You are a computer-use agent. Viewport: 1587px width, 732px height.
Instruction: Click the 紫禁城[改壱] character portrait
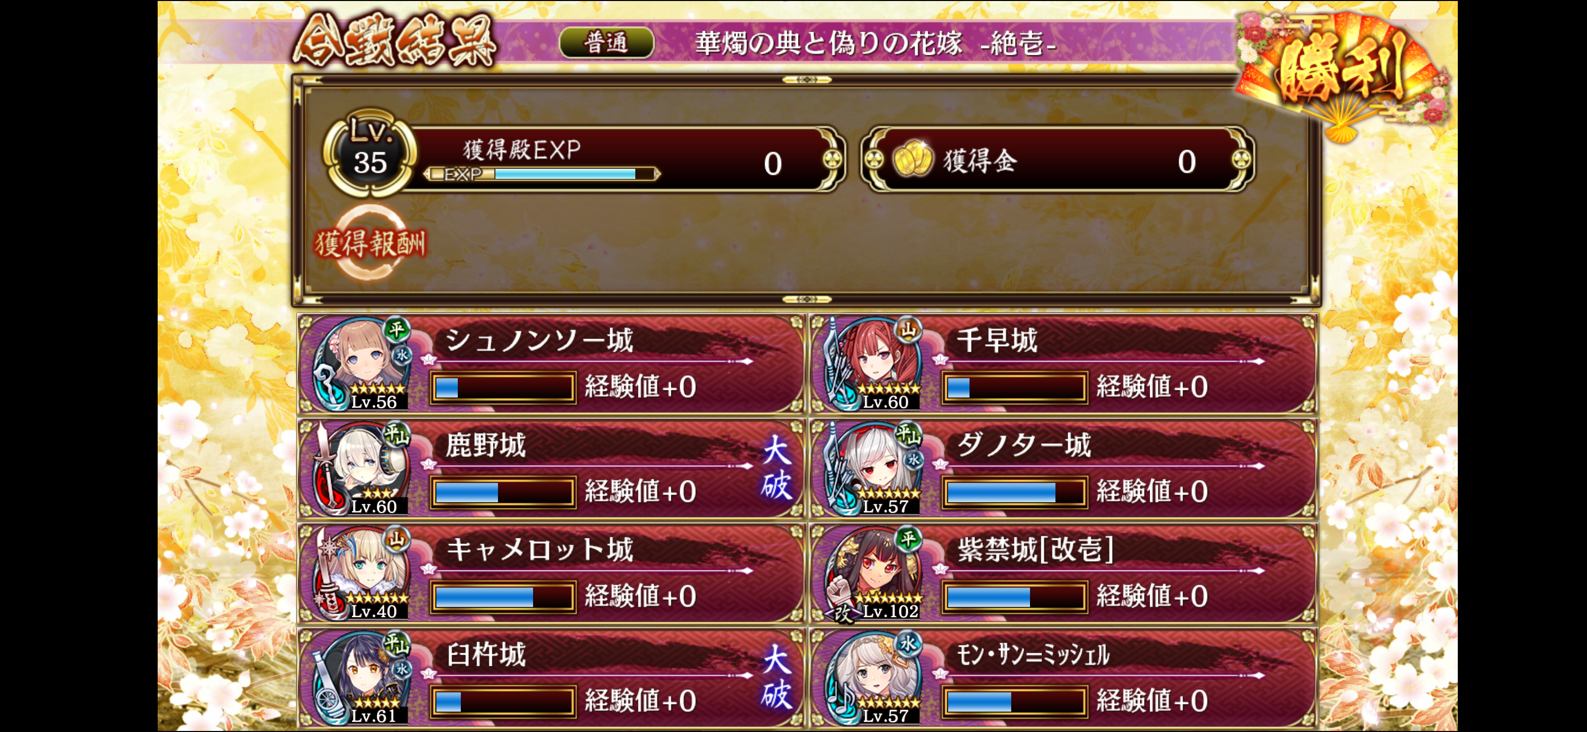click(x=873, y=573)
